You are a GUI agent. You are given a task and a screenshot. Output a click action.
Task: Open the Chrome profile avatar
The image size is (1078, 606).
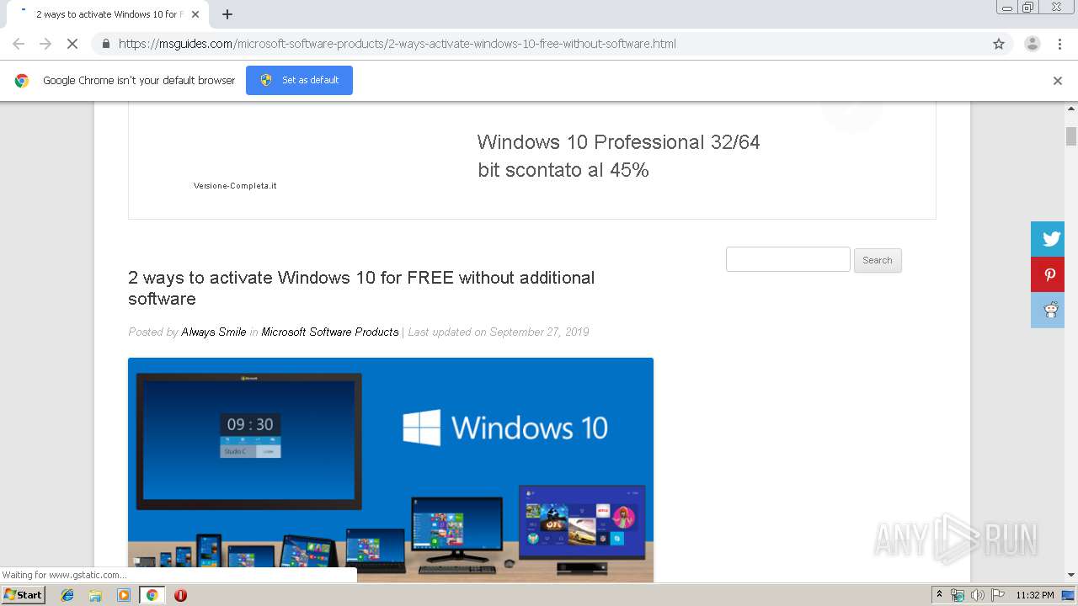[x=1032, y=44]
